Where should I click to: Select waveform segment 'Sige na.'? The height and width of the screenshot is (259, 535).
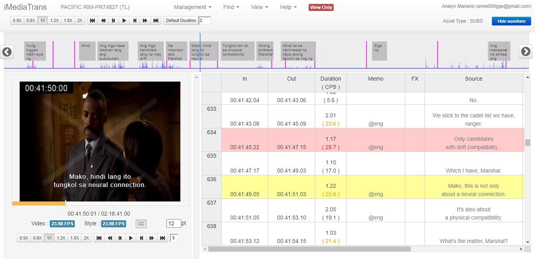(380, 51)
